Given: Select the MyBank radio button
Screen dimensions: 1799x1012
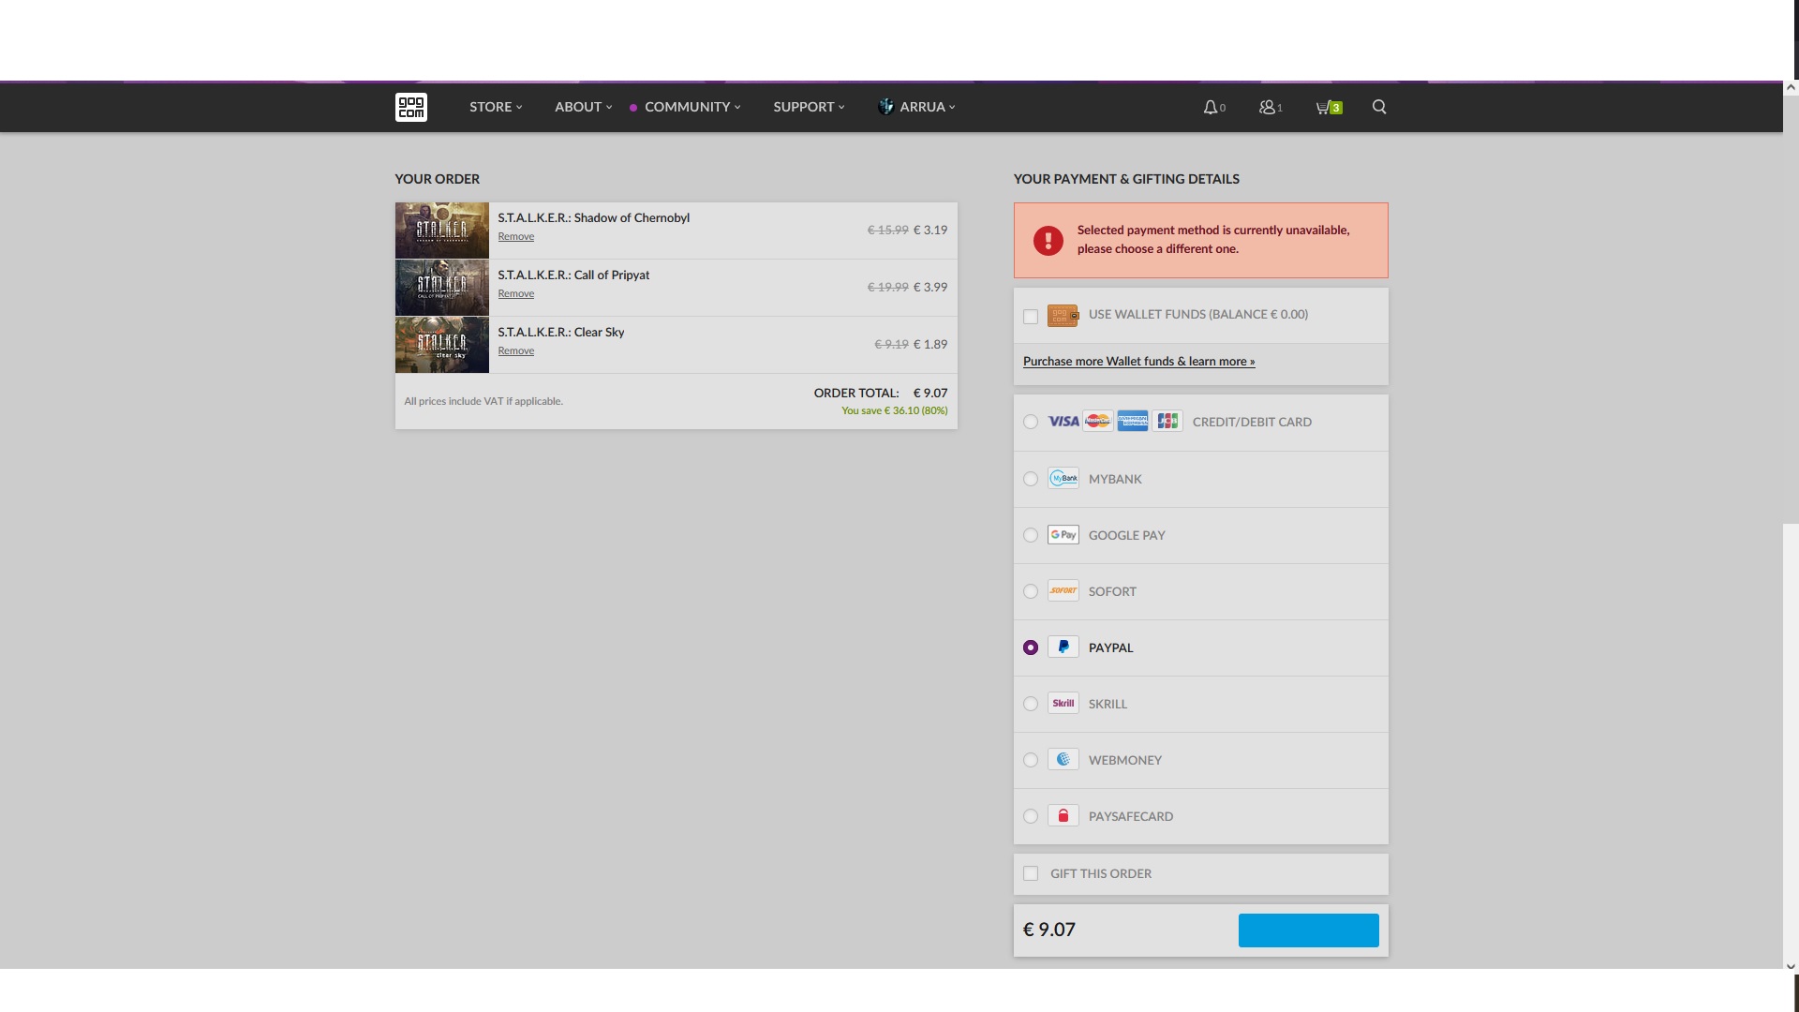Looking at the screenshot, I should [1031, 479].
